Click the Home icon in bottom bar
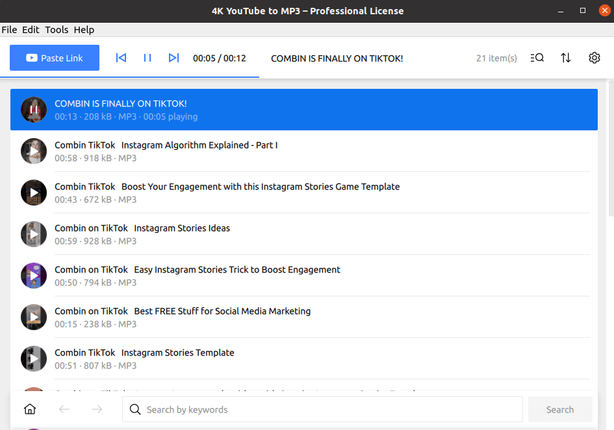 29,409
